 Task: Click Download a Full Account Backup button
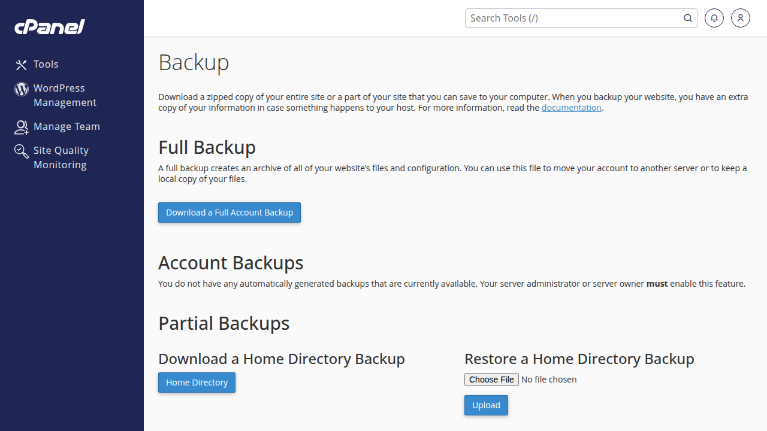230,213
